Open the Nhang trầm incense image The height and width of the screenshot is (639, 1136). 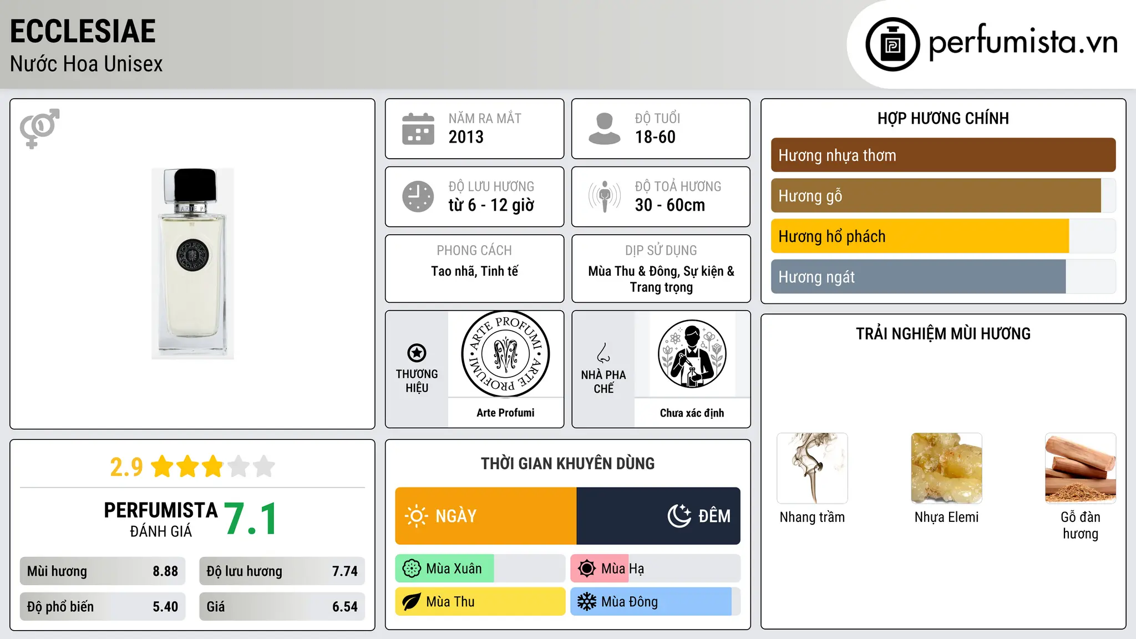[x=812, y=468]
